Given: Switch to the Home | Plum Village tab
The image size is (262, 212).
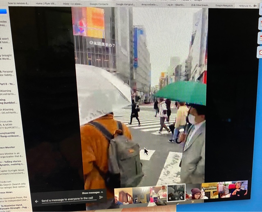Looking at the screenshot, I should tap(45, 3).
